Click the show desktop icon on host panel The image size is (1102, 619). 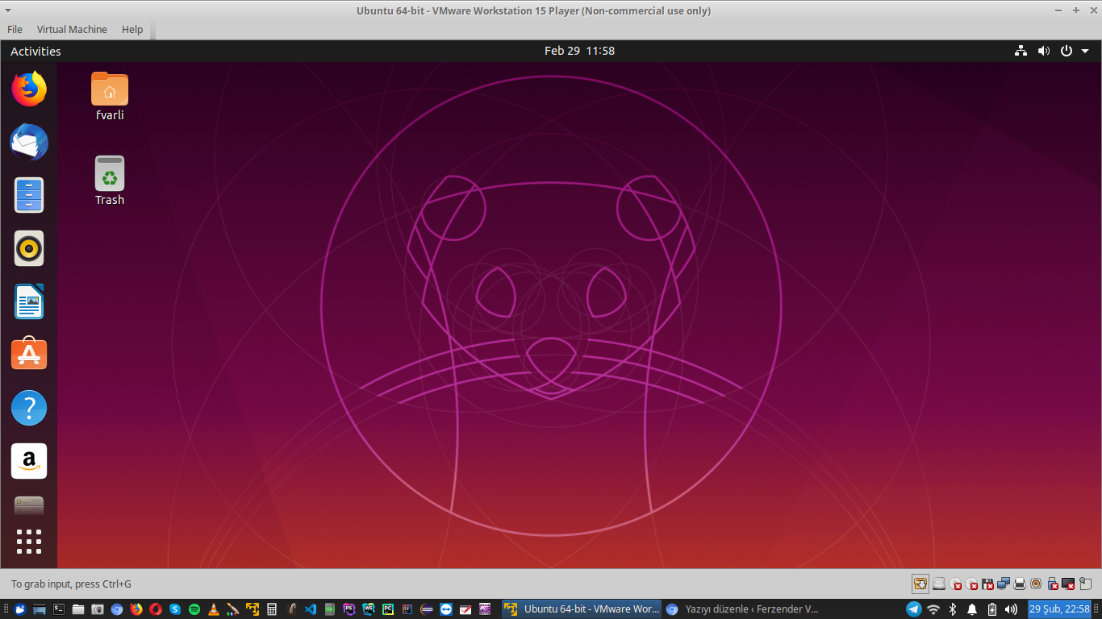point(40,609)
